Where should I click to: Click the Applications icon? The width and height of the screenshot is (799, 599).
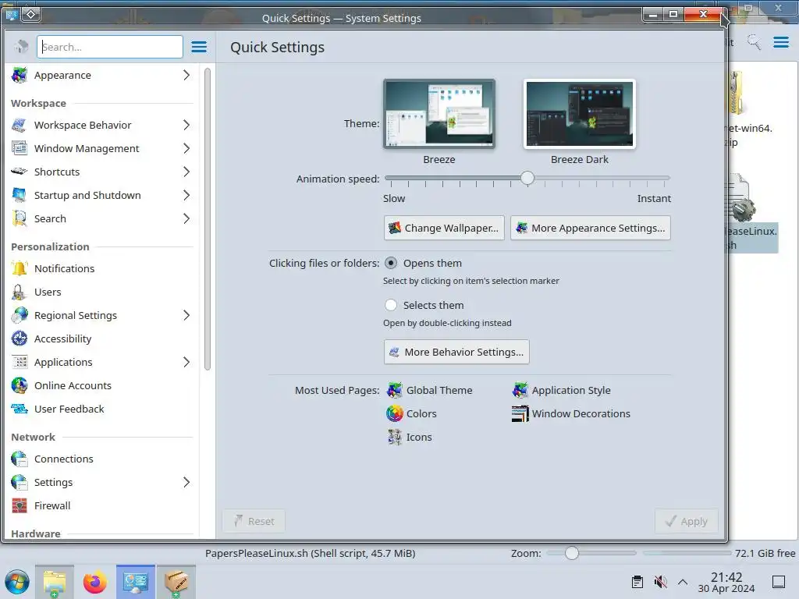click(x=20, y=362)
